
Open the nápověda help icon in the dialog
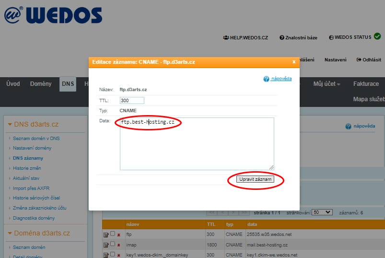click(266, 79)
